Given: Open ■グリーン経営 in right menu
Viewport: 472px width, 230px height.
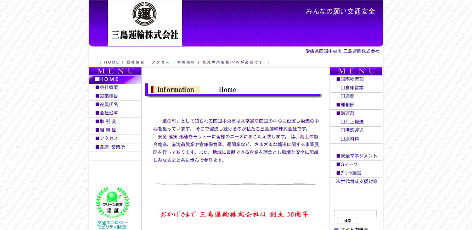Looking at the screenshot, I should pyautogui.click(x=356, y=173).
